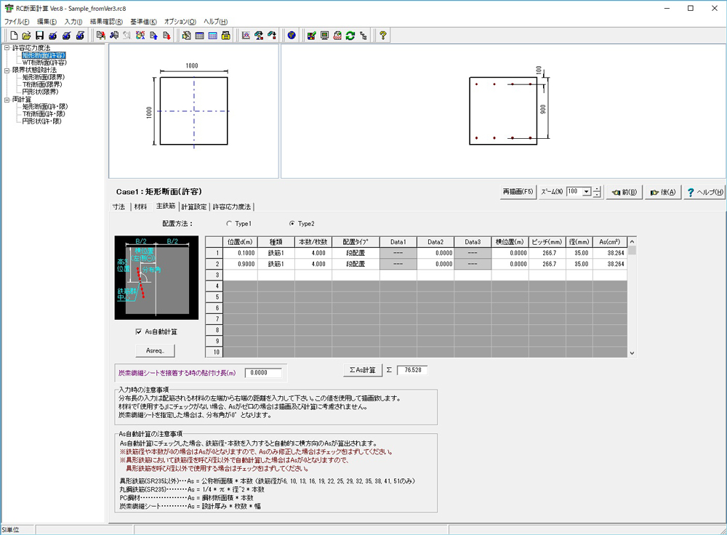This screenshot has width=727, height=535.
Task: Click the red stamp-like icon beside the refresh arrows
Action: [x=337, y=35]
